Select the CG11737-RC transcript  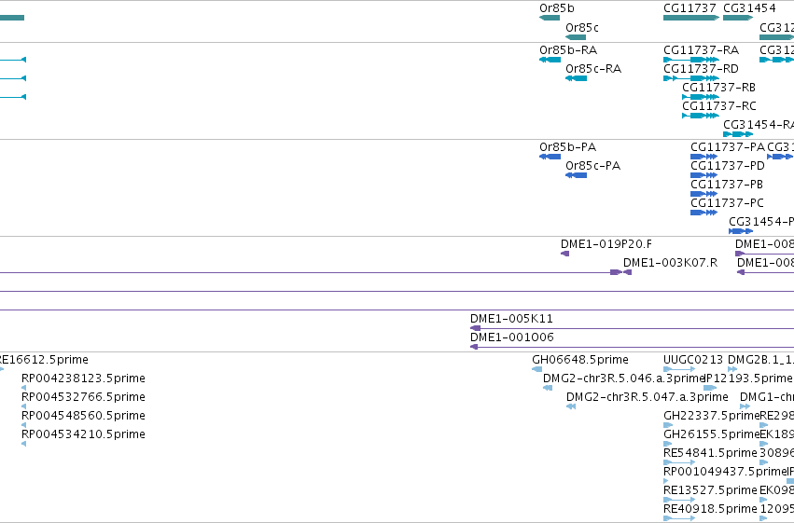701,116
